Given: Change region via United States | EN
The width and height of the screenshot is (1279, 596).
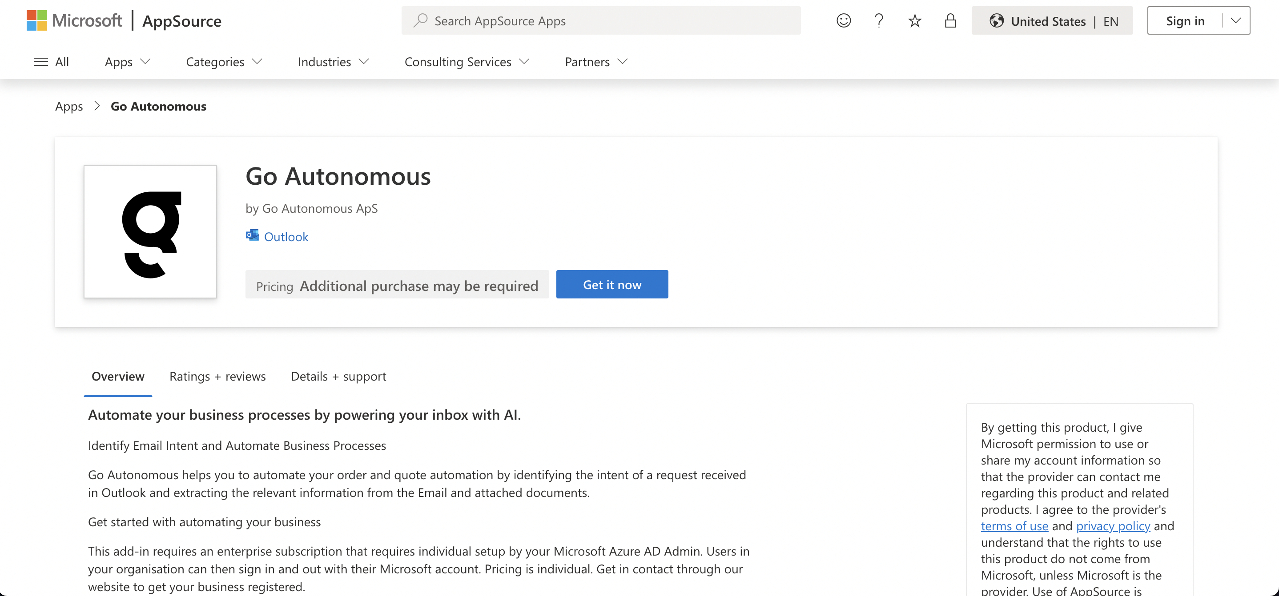Looking at the screenshot, I should pos(1052,21).
